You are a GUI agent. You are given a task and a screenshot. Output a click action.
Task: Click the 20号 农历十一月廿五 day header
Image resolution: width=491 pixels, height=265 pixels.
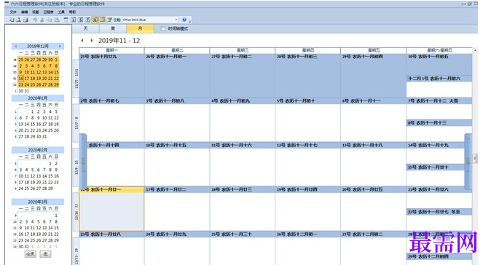point(373,189)
